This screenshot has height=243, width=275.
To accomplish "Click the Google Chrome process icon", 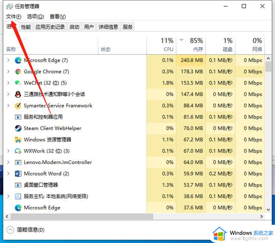I will click(x=18, y=72).
